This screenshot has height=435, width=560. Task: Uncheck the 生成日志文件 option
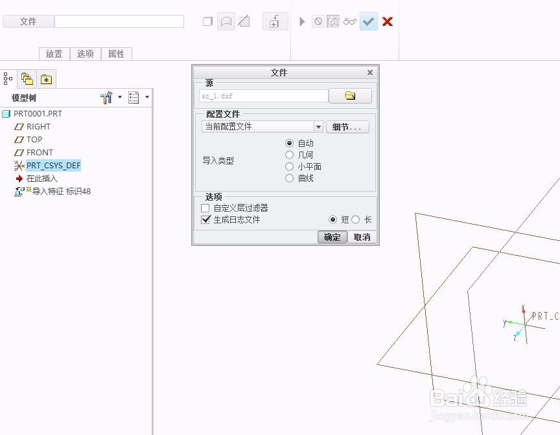205,219
